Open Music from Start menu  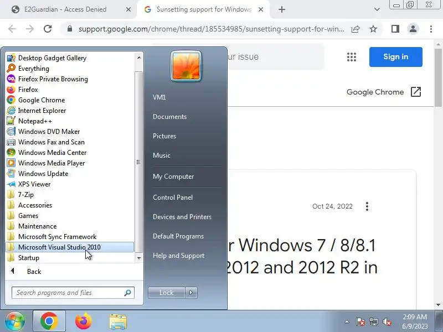coord(162,155)
